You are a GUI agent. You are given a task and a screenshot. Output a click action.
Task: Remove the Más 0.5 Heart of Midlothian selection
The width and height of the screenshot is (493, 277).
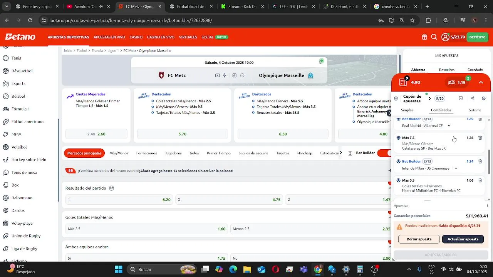coord(480,180)
